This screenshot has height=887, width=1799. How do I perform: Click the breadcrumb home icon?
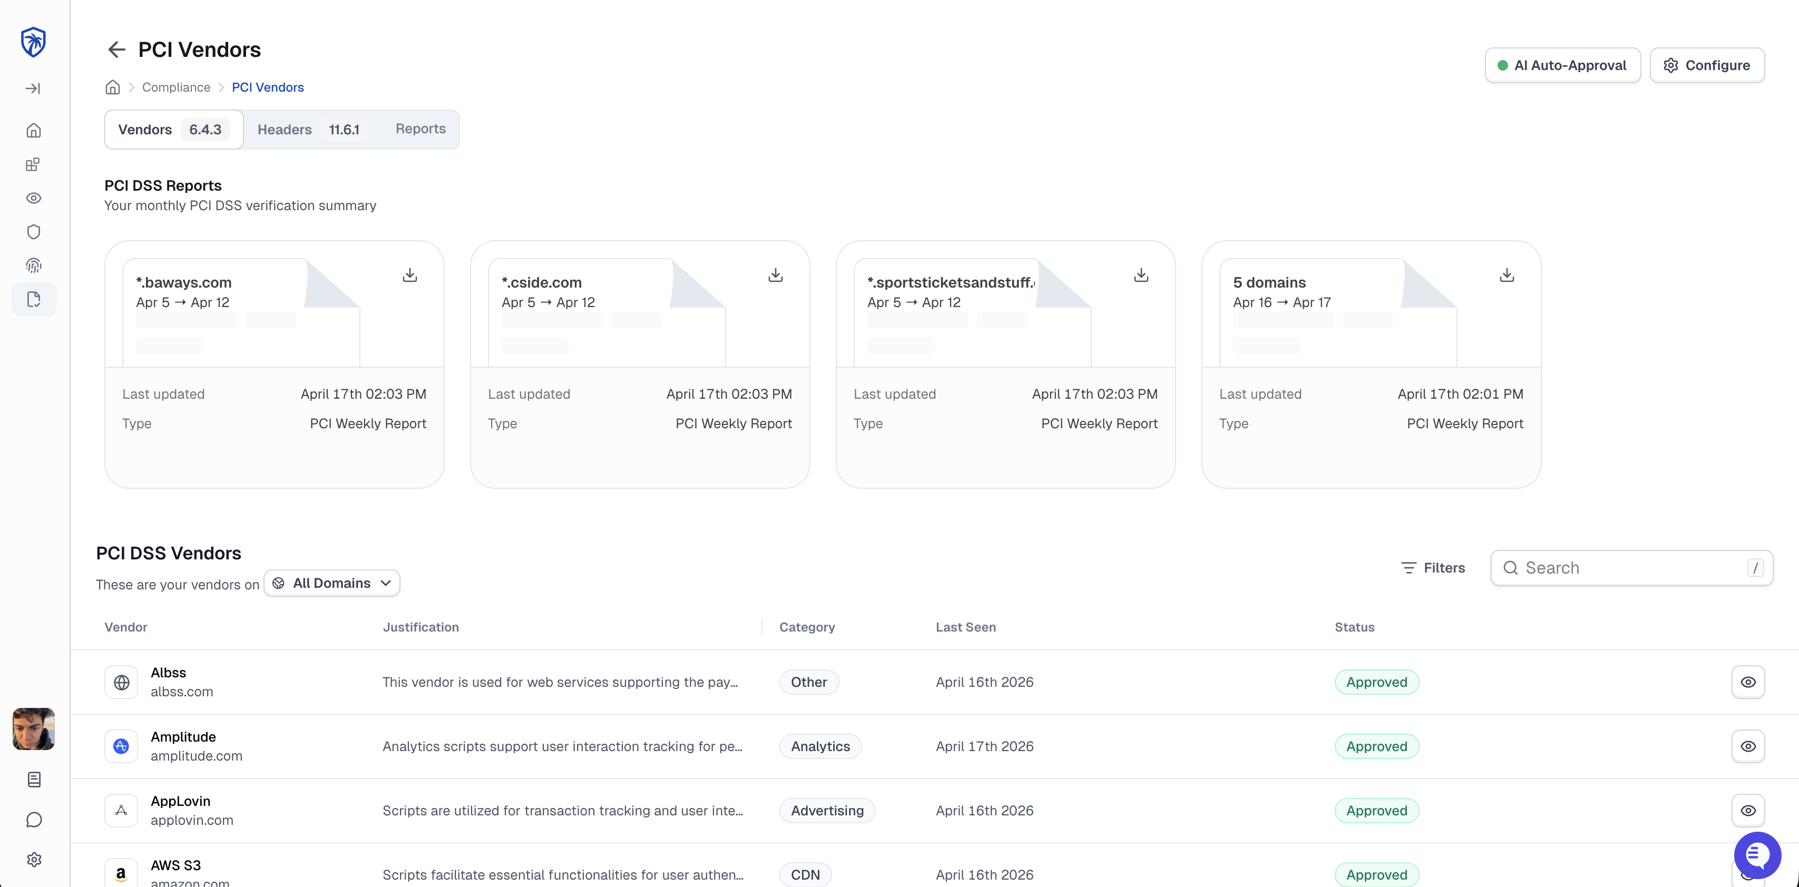[x=112, y=87]
